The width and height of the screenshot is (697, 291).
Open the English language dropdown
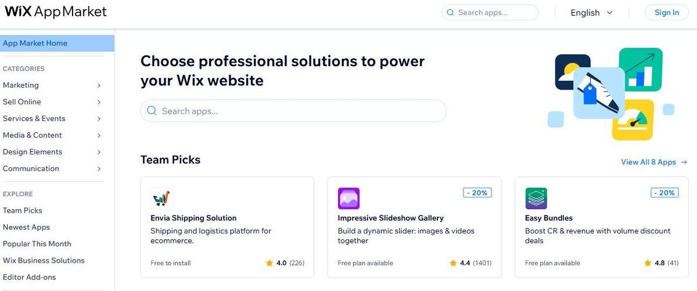[591, 13]
